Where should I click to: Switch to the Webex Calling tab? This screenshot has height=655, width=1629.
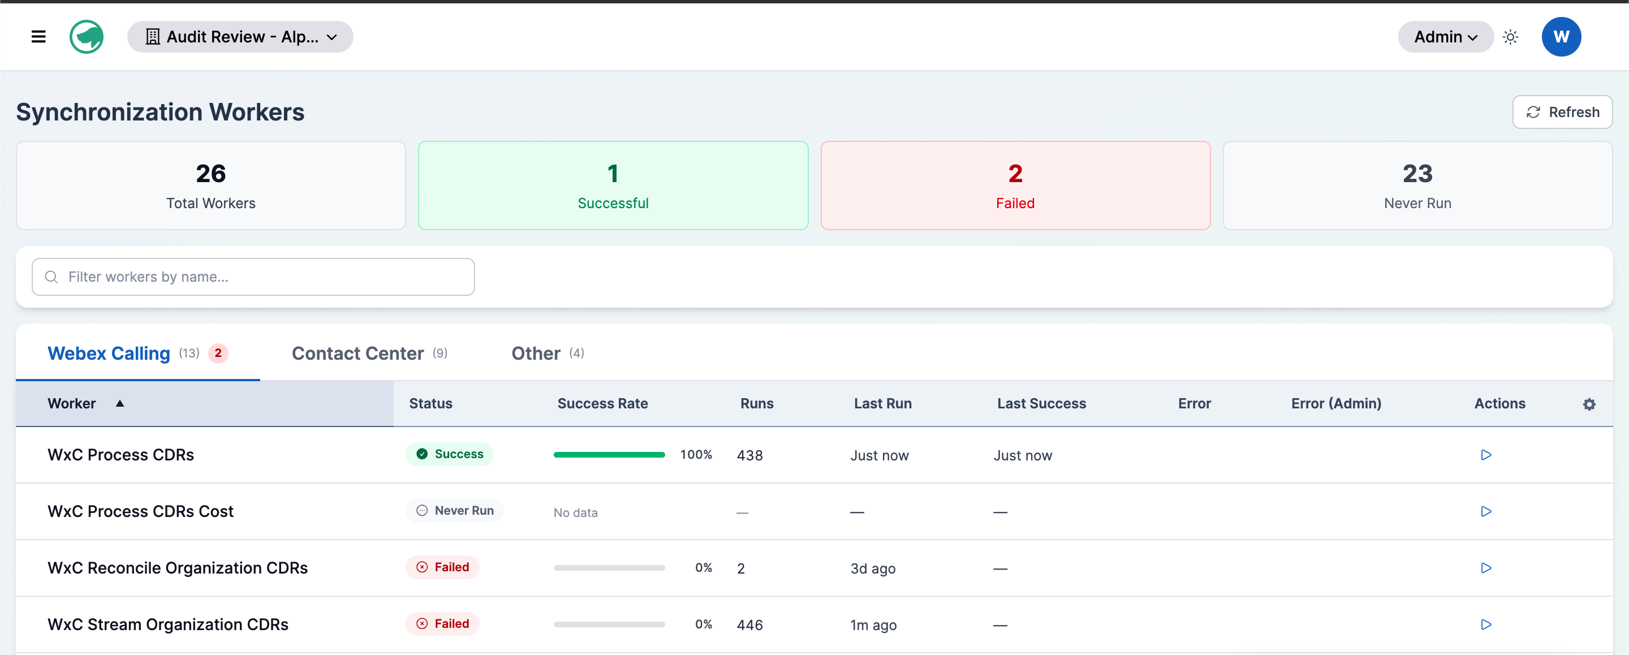pos(138,353)
